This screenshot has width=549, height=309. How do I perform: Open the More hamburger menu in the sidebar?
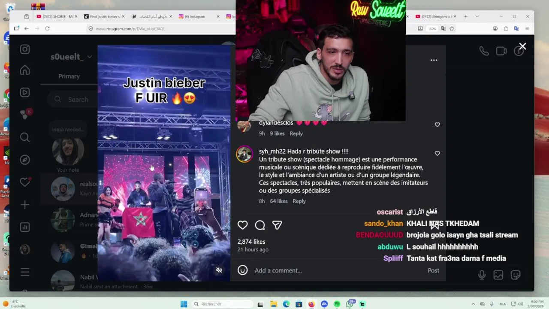pyautogui.click(x=25, y=272)
